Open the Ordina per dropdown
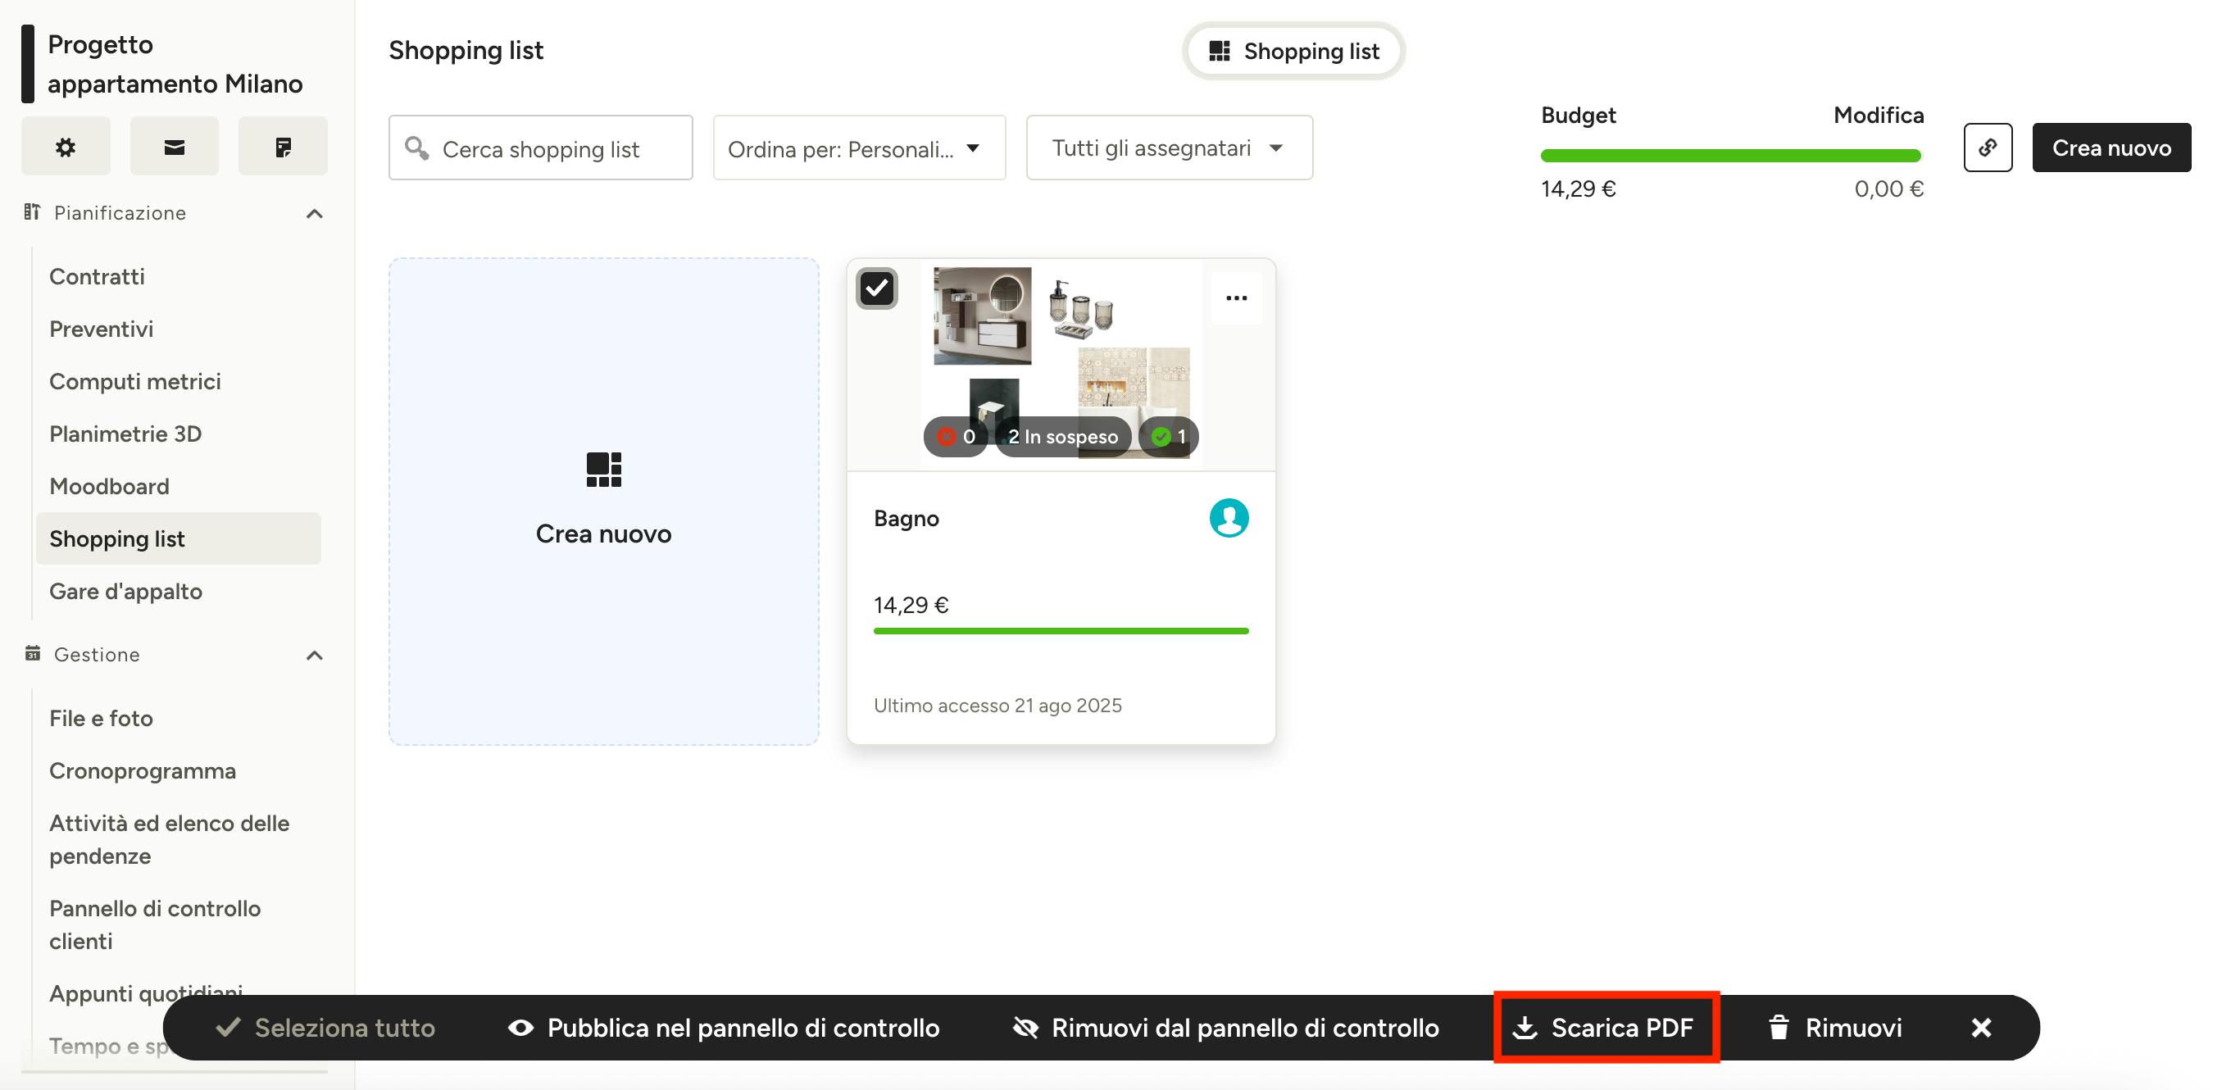Image resolution: width=2213 pixels, height=1090 pixels. pyautogui.click(x=858, y=148)
